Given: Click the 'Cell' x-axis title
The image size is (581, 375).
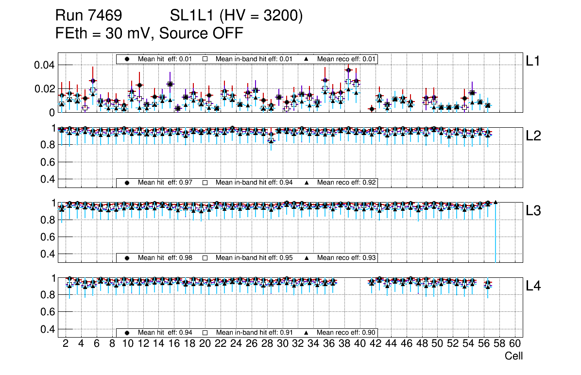Looking at the screenshot, I should point(513,356).
